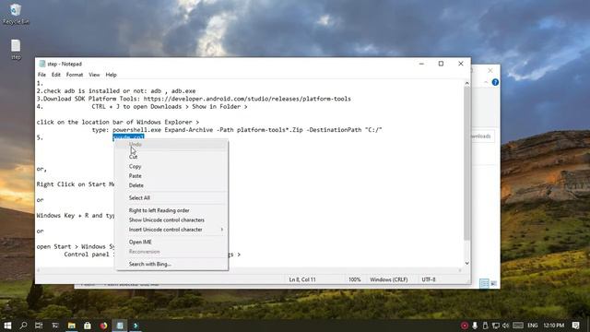Open taskbar search magnifier

pyautogui.click(x=23, y=326)
